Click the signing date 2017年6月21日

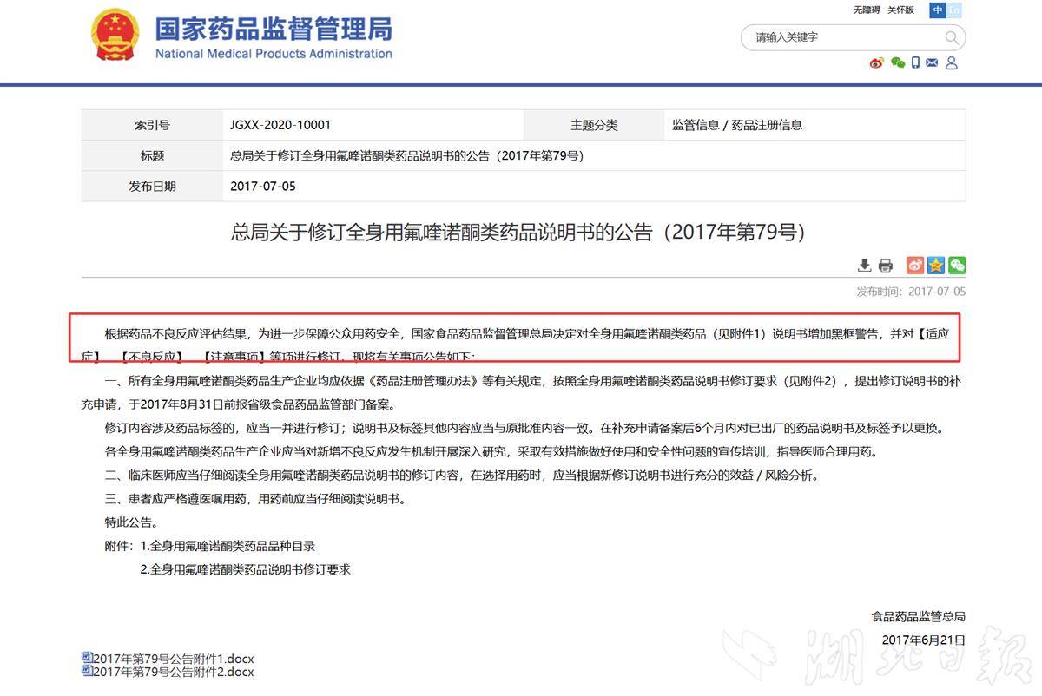coord(924,640)
